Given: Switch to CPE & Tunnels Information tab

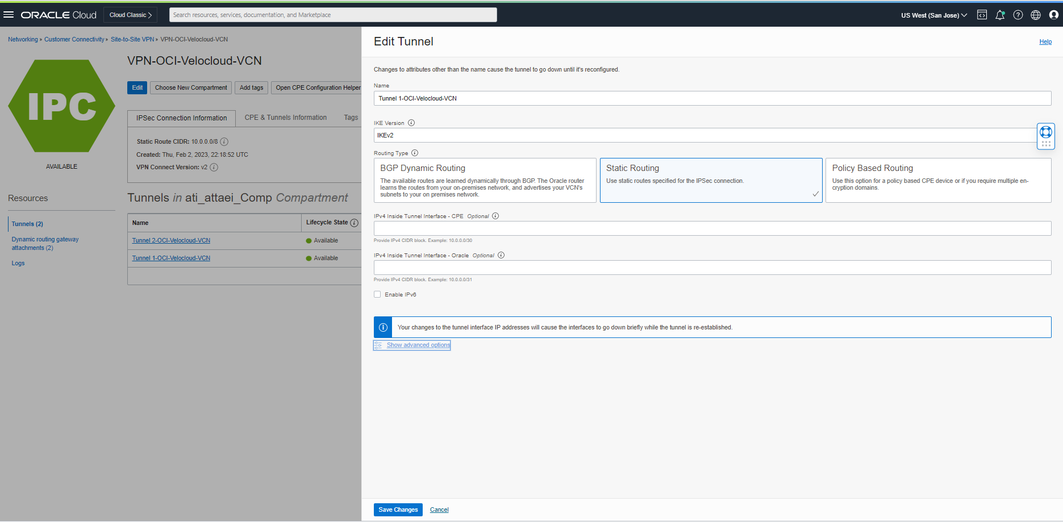Looking at the screenshot, I should tap(285, 118).
